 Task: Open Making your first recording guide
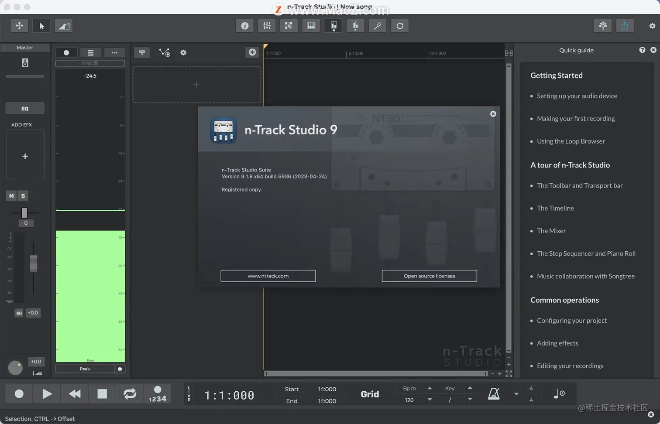tap(576, 119)
